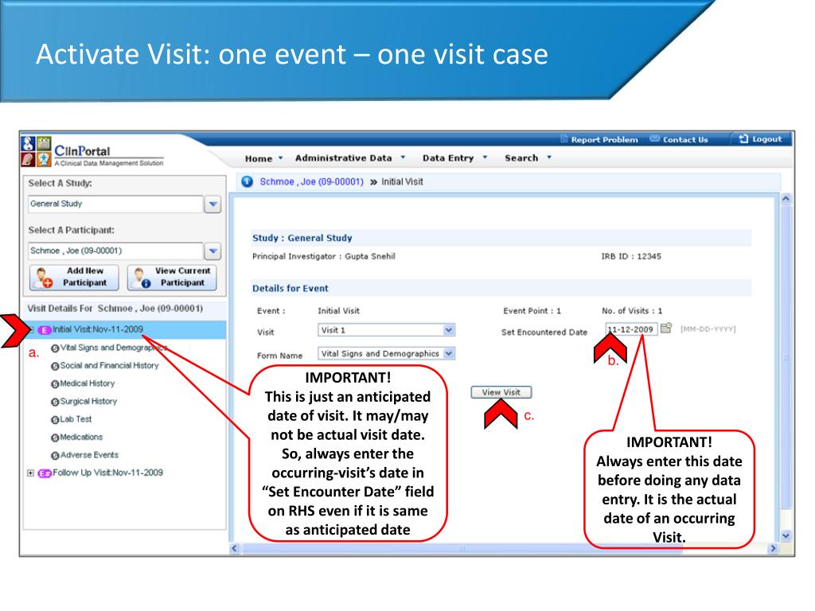Viewport: 815px width, 611px height.
Task: Expand the Follow Up Visit tree node
Action: click(31, 473)
